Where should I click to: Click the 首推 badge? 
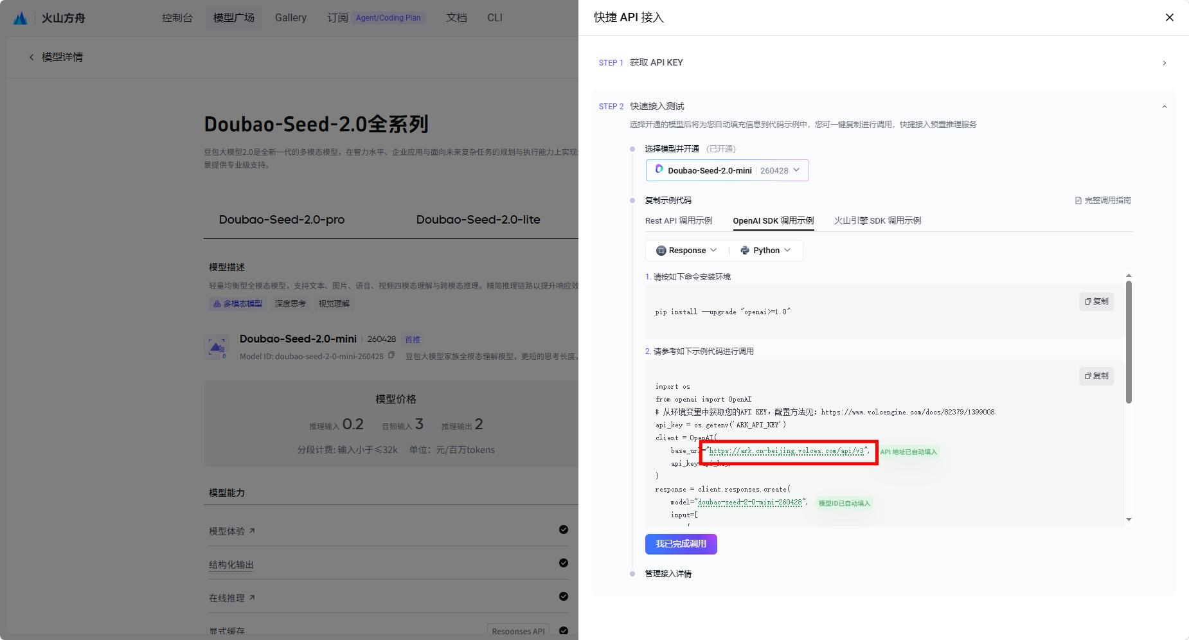pyautogui.click(x=412, y=339)
